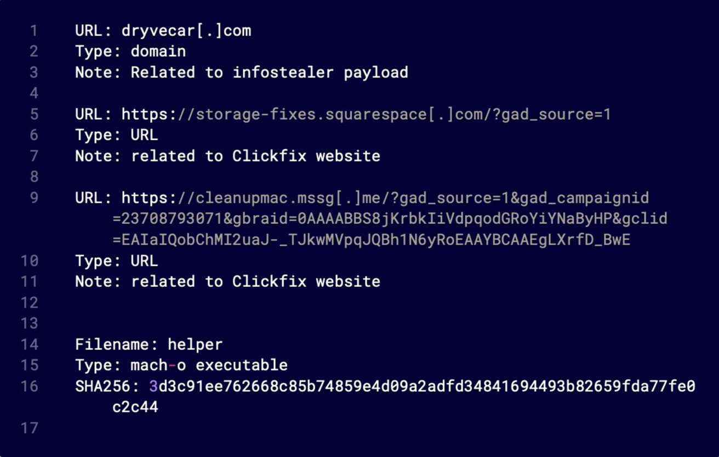719x457 pixels.
Task: Click the "mach-o executable" type text
Action: (x=209, y=365)
